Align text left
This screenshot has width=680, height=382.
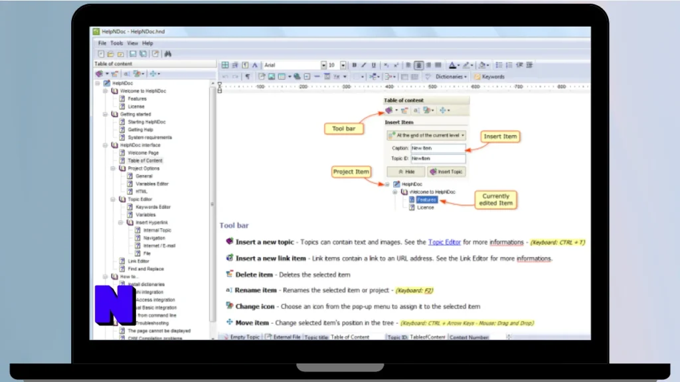tap(408, 65)
